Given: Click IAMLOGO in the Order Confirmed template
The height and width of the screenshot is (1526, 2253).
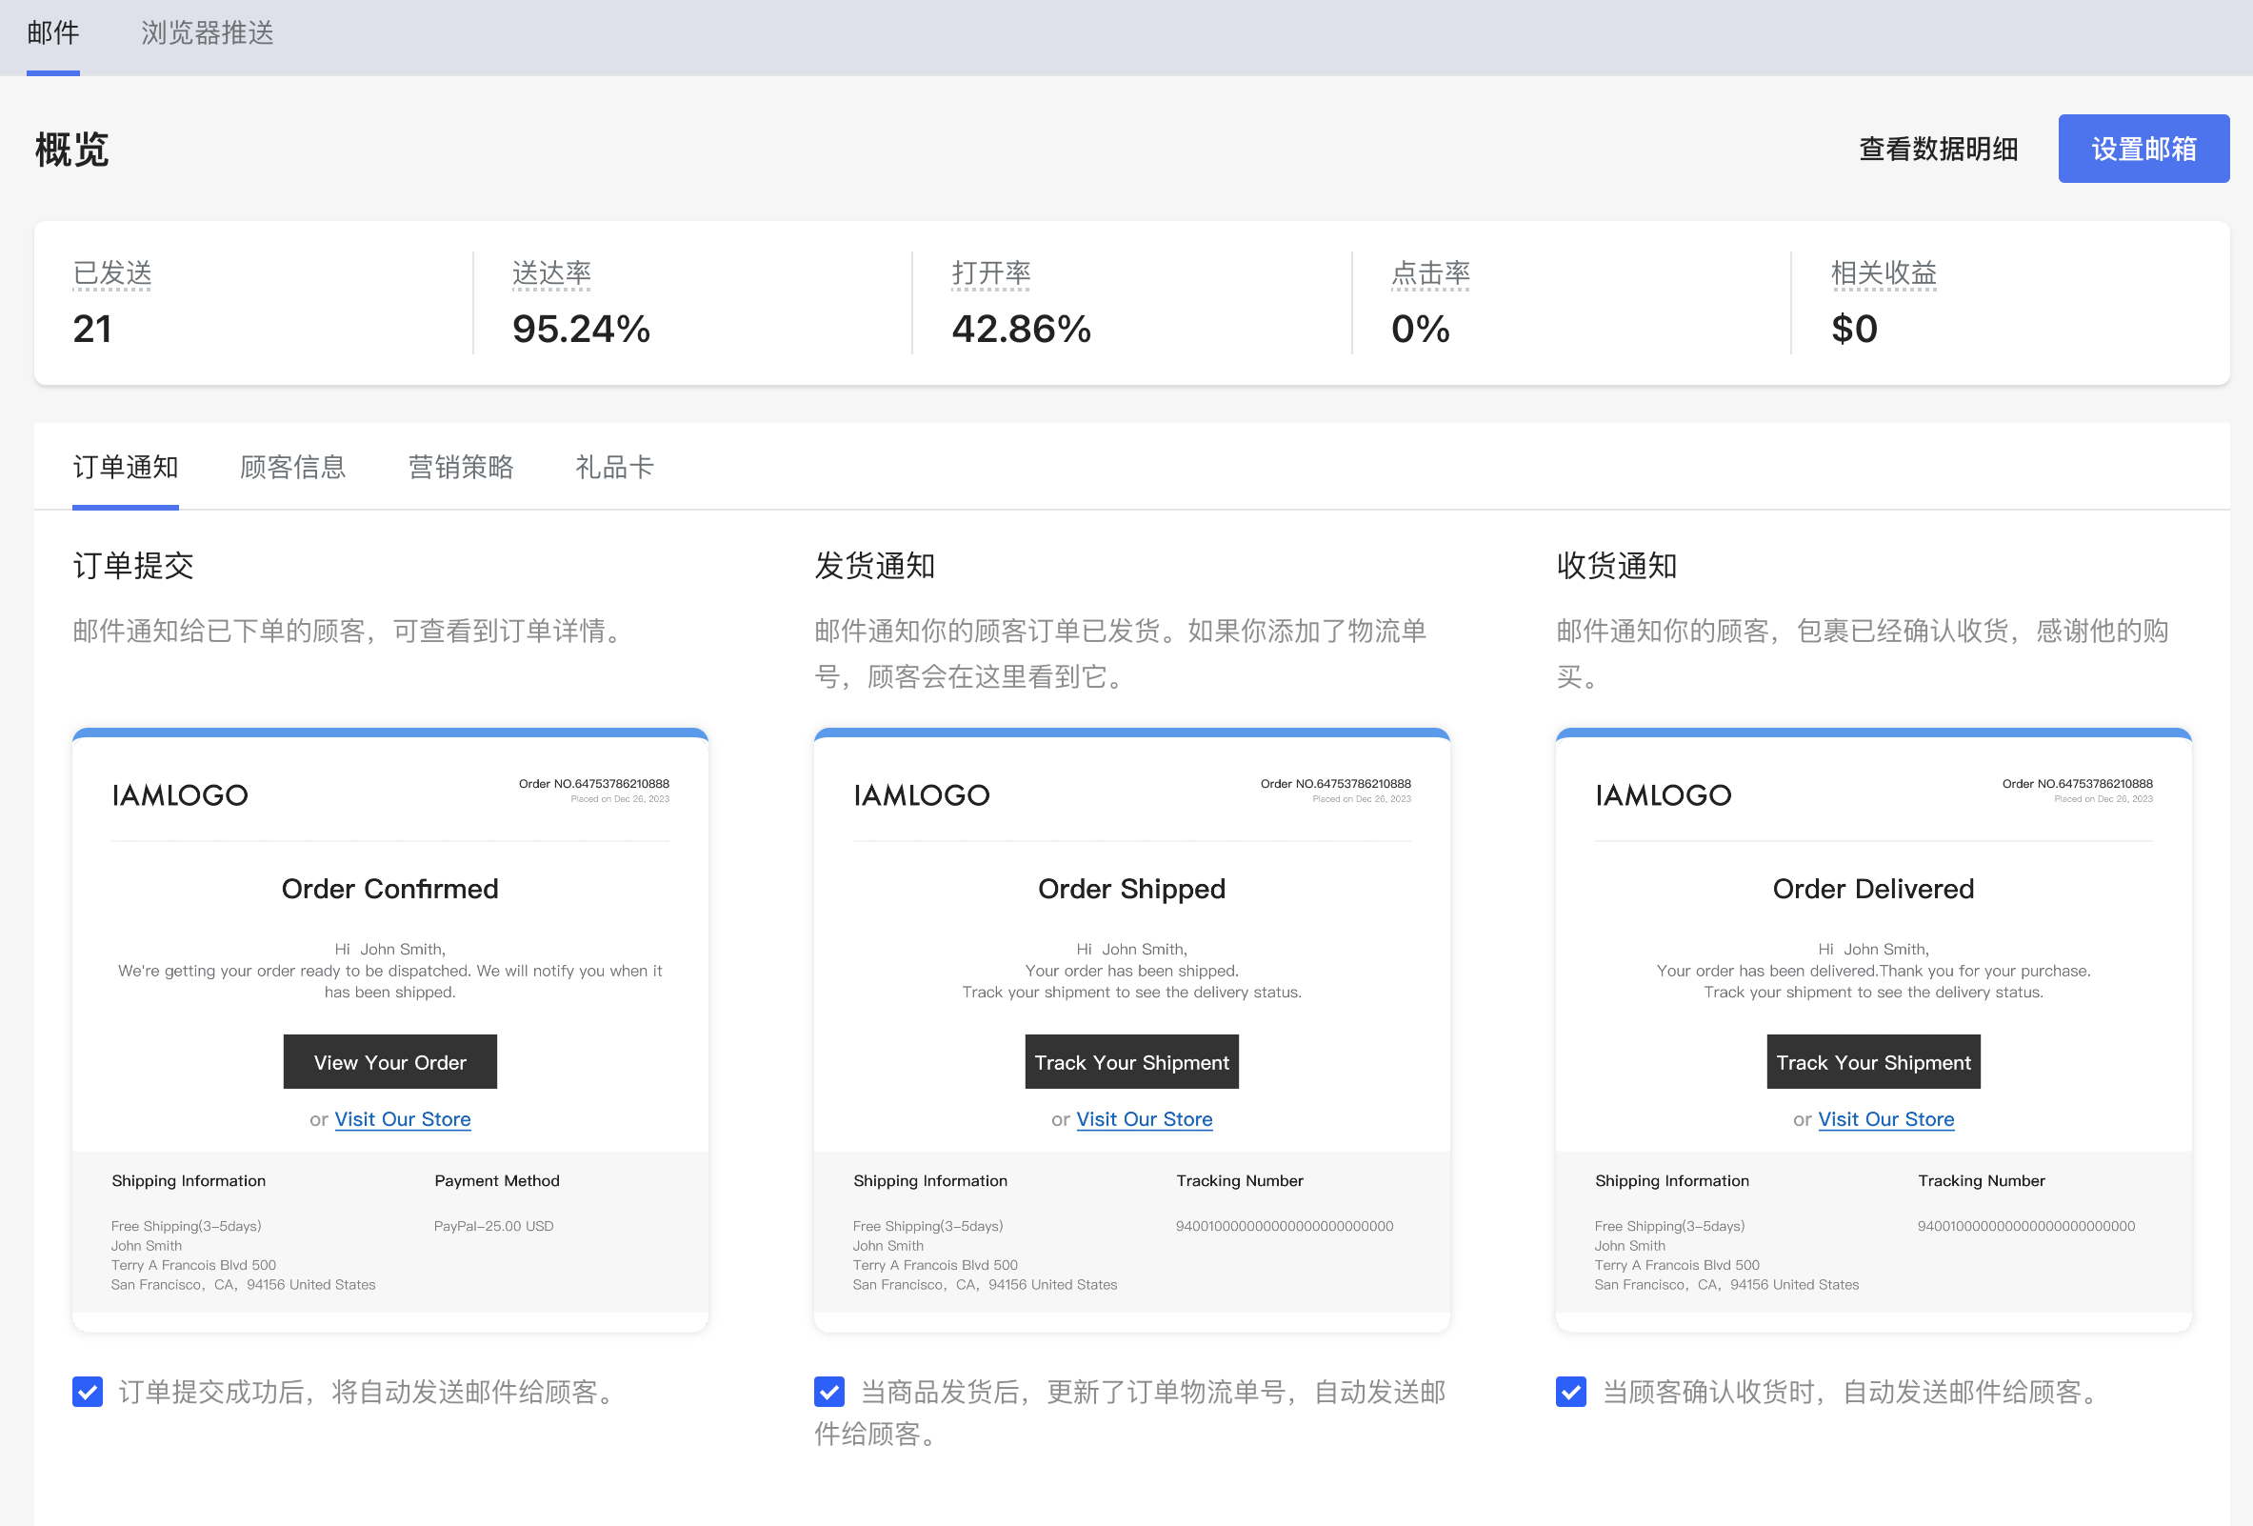Looking at the screenshot, I should [x=179, y=795].
